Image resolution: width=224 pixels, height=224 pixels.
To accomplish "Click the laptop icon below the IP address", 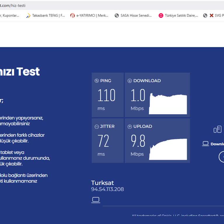I will 96,200.
